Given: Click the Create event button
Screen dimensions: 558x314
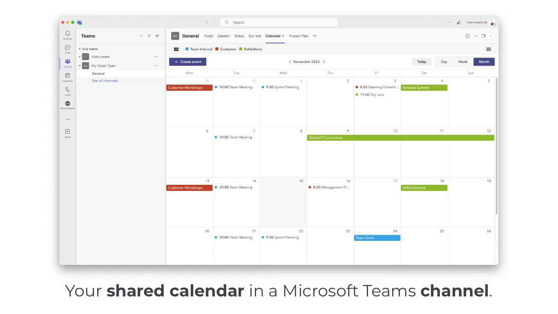Looking at the screenshot, I should pyautogui.click(x=187, y=62).
